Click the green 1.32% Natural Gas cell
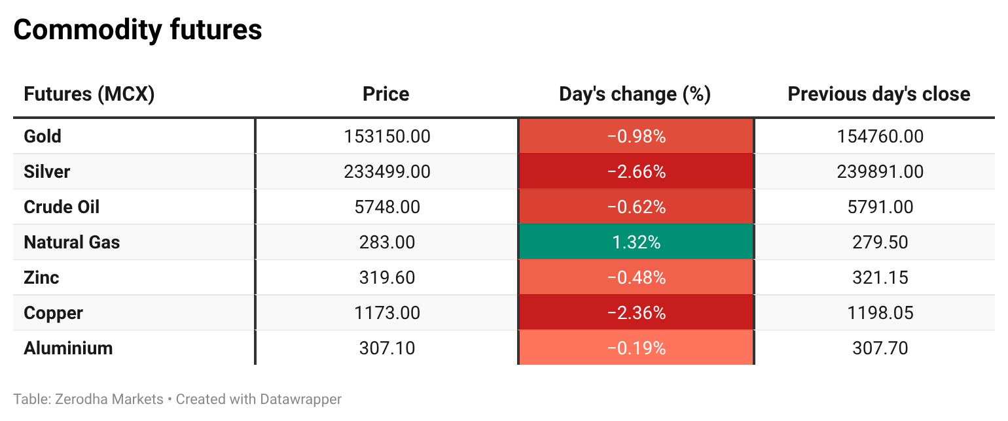1008x421 pixels. click(x=636, y=243)
